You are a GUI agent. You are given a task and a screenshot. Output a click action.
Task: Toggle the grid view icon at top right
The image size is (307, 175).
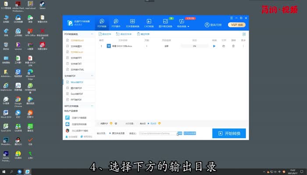tap(244, 34)
